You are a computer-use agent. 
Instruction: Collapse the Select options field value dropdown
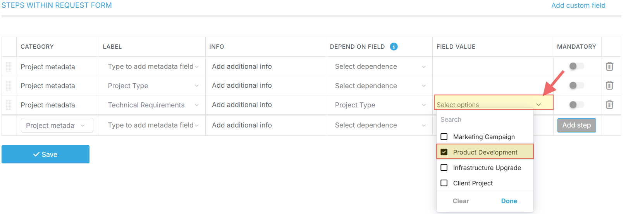coord(538,105)
